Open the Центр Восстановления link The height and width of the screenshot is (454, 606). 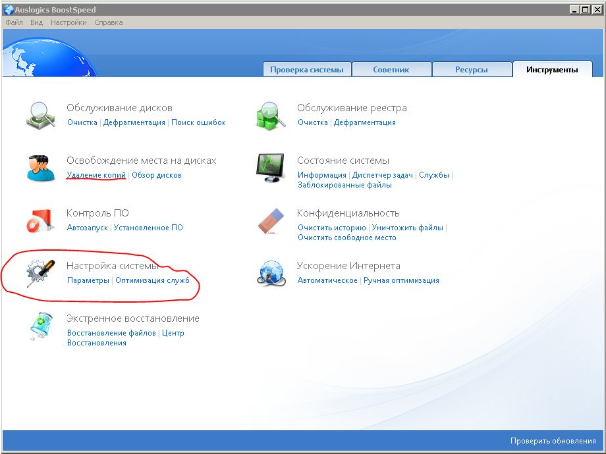(x=126, y=338)
